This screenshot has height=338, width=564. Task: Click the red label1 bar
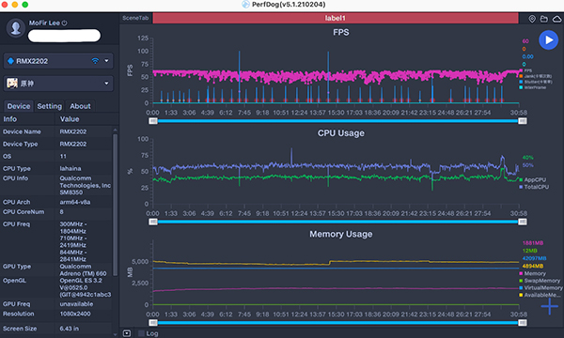point(336,18)
